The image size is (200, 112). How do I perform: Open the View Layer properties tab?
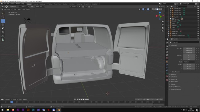(x=167, y=52)
